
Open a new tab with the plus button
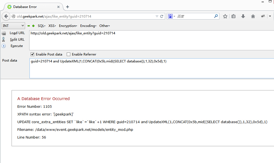tap(68, 7)
